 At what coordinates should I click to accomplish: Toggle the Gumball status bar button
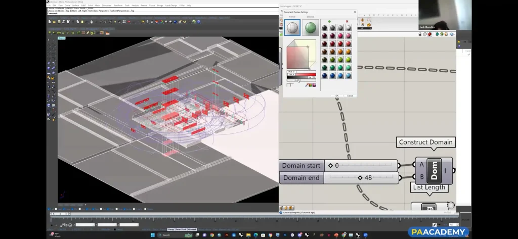[x=192, y=229]
